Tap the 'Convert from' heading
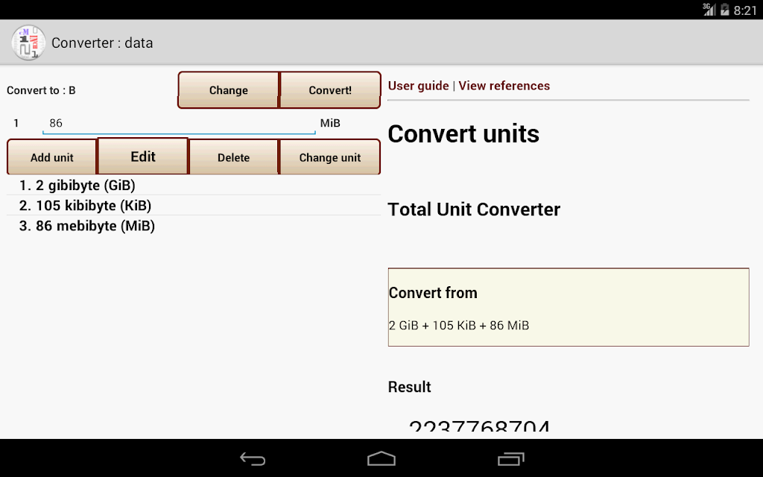 (433, 293)
